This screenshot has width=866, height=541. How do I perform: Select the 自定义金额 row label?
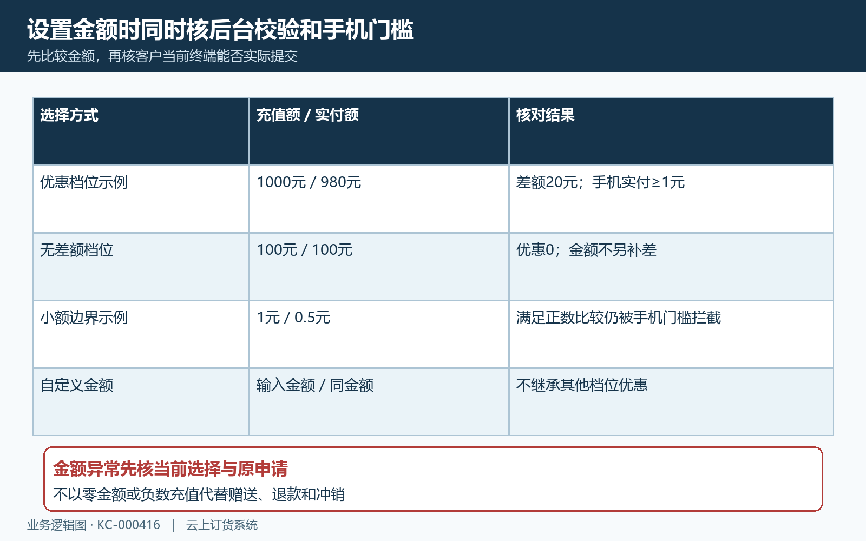[x=77, y=385]
